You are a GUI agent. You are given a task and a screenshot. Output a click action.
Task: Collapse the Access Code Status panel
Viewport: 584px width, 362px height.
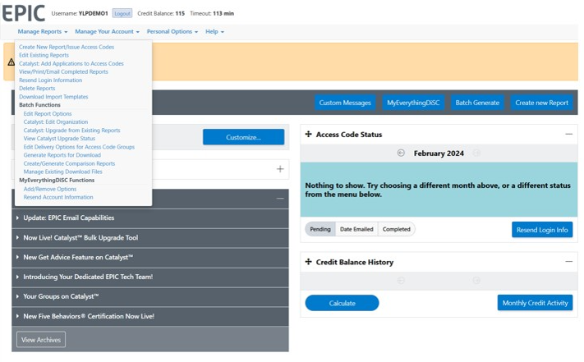click(x=568, y=134)
